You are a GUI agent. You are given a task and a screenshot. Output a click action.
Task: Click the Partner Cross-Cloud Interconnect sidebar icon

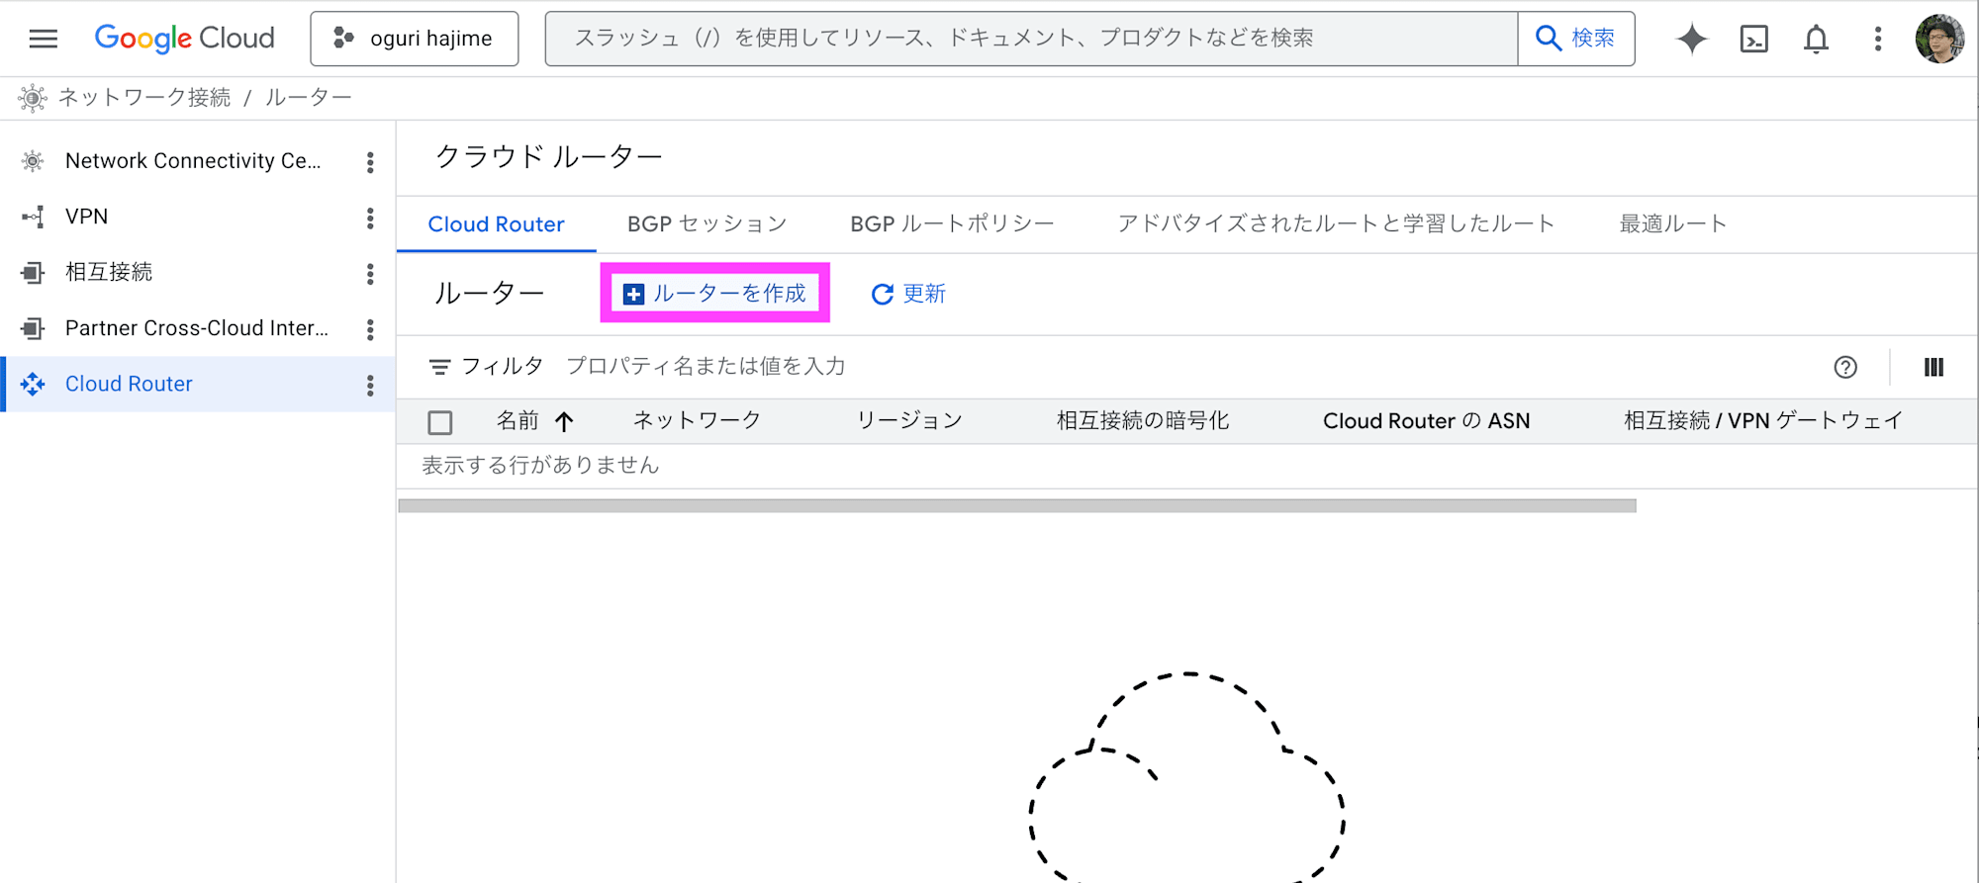point(33,328)
